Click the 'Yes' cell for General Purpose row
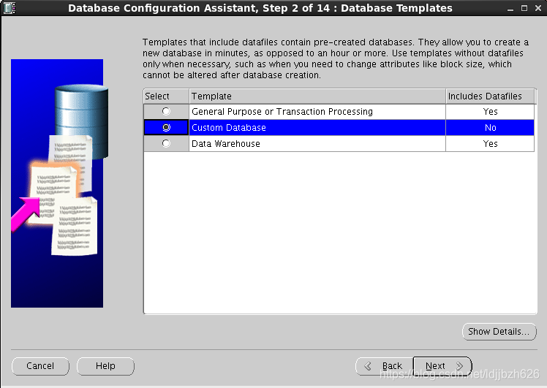The image size is (547, 388). (x=490, y=112)
